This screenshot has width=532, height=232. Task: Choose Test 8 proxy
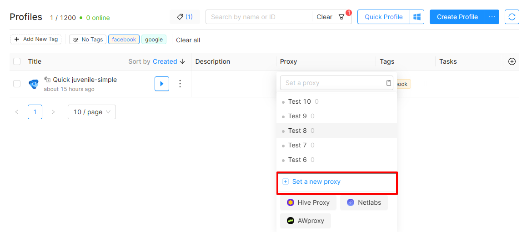pos(336,131)
